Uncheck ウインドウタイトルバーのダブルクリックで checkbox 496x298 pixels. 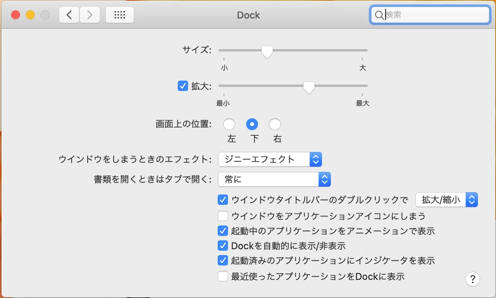pyautogui.click(x=223, y=200)
